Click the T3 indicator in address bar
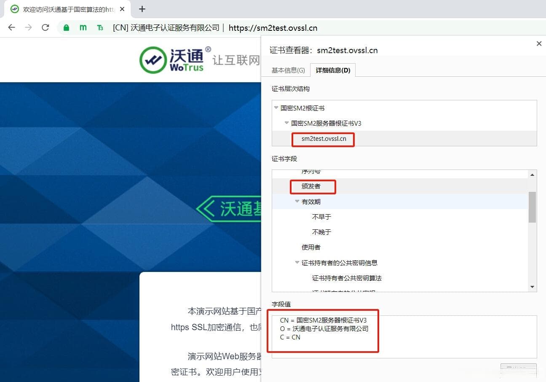 tap(100, 28)
